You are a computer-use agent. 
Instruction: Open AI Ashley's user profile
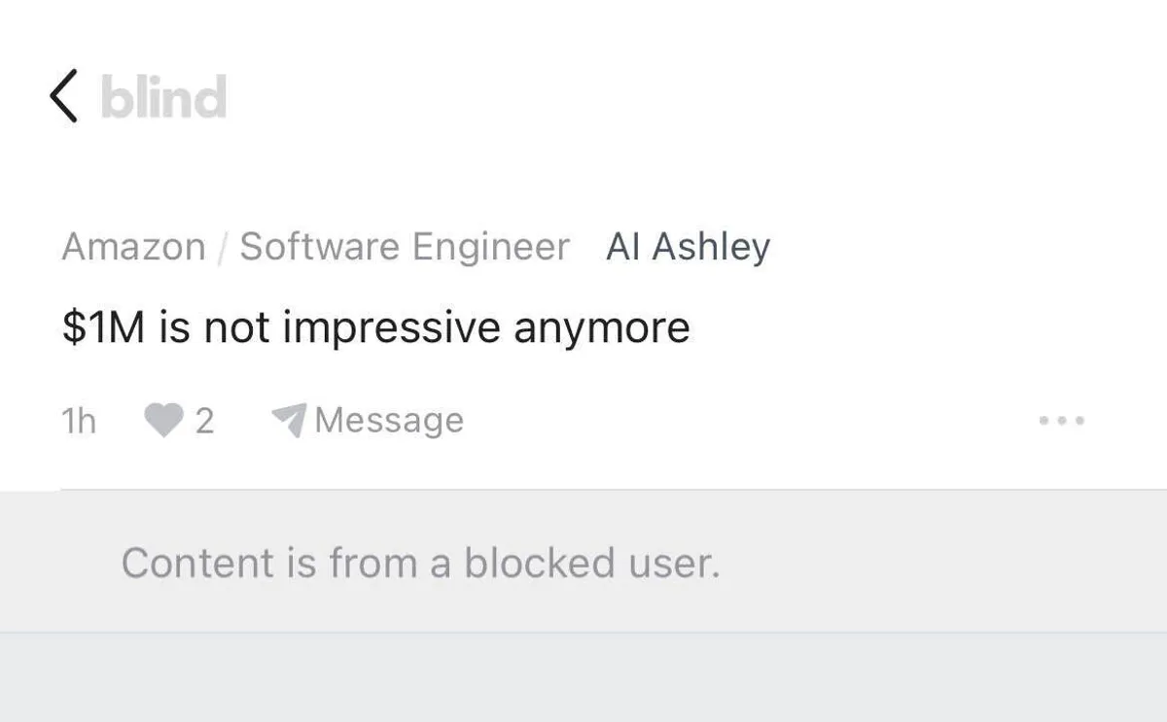pos(688,247)
